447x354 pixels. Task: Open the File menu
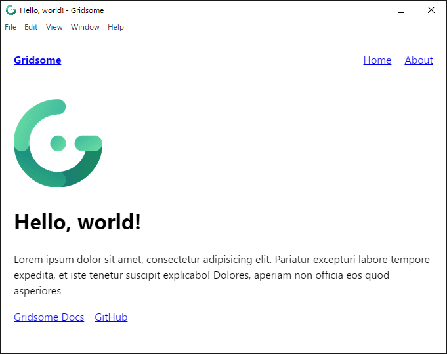tap(11, 27)
